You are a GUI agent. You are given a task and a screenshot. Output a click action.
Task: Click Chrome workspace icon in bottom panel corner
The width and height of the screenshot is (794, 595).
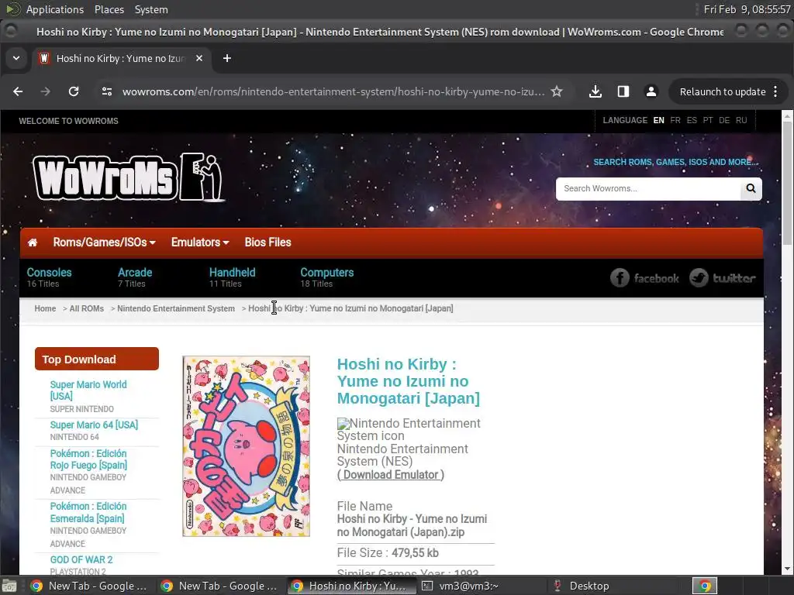[x=705, y=586]
